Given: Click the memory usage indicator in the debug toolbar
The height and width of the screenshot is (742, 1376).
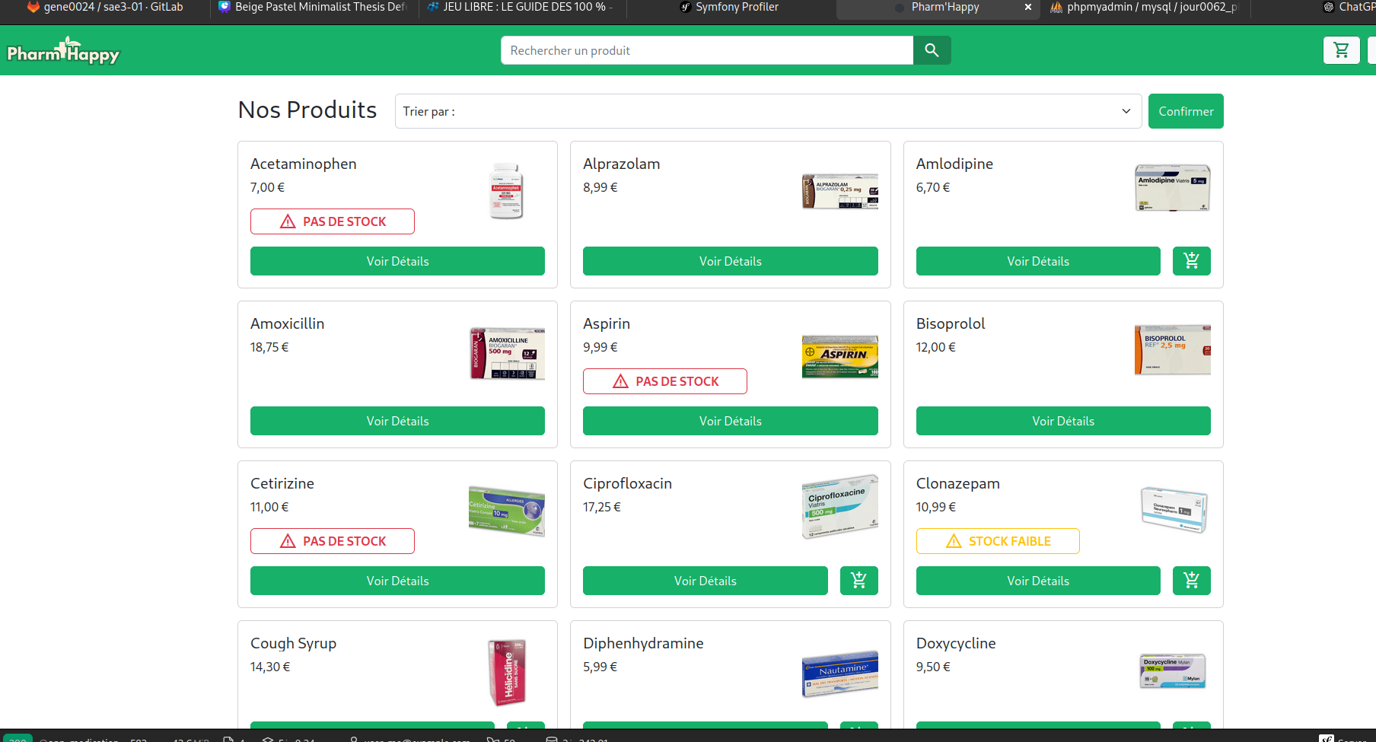Looking at the screenshot, I should [x=185, y=739].
